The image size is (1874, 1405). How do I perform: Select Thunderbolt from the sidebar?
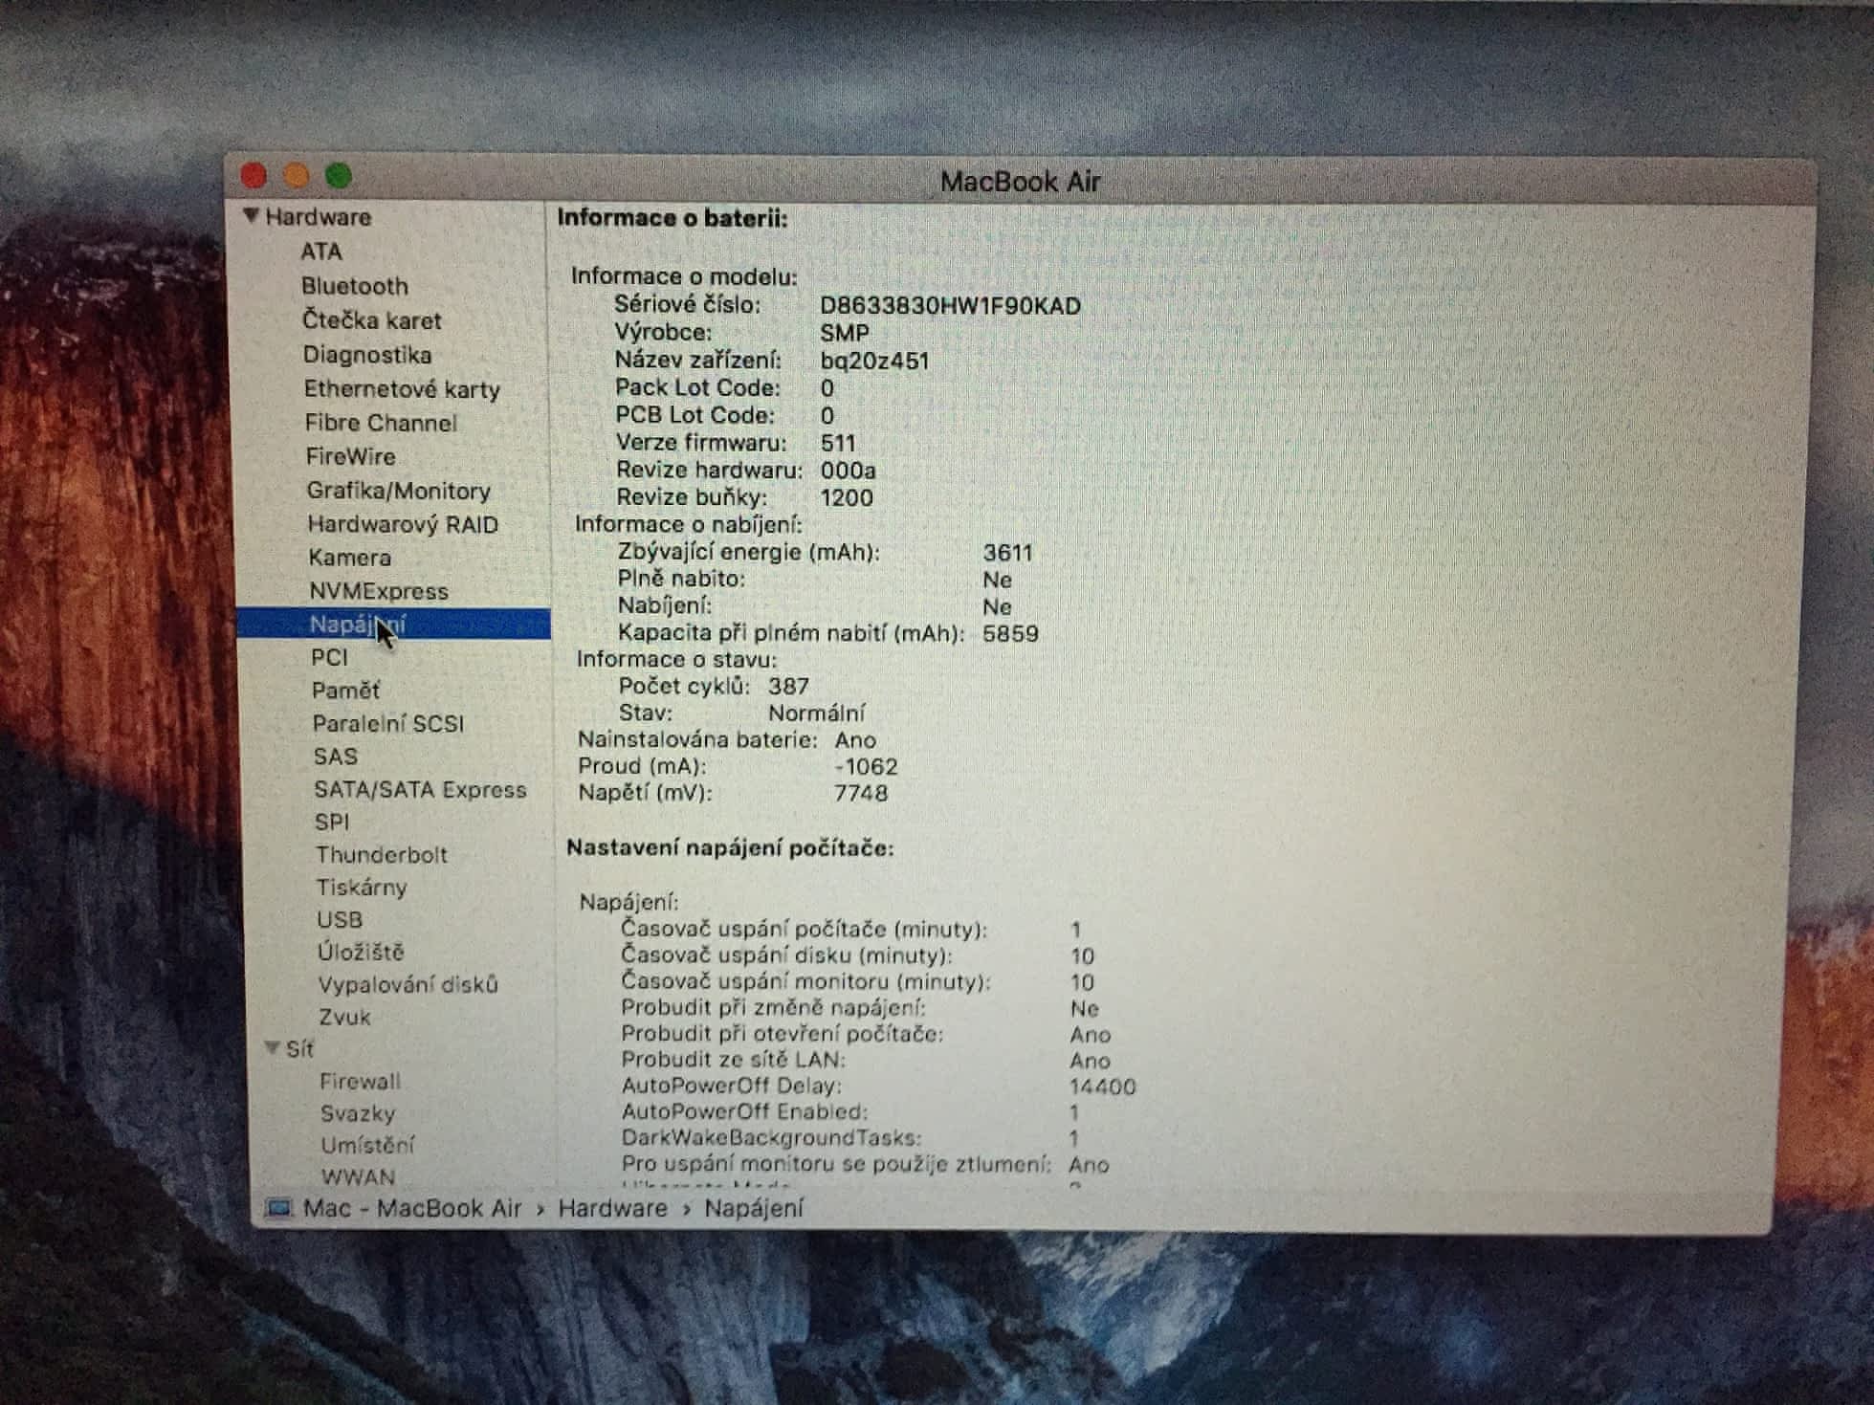click(381, 855)
